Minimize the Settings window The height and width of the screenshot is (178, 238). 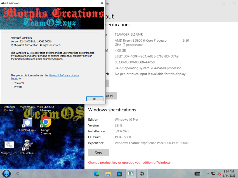pos(213,3)
